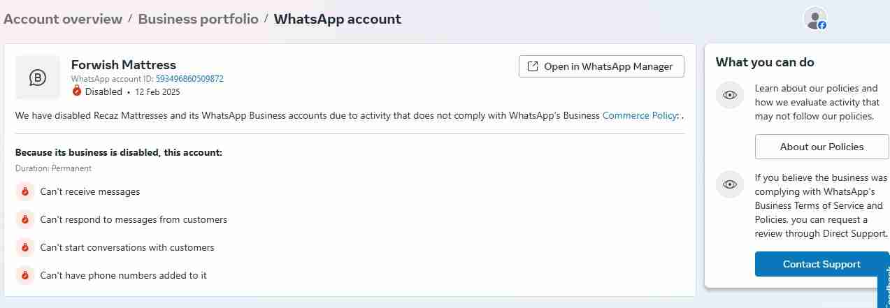Click the eye icon next to policies info
Viewport: 890px width, 308px height.
[x=730, y=95]
